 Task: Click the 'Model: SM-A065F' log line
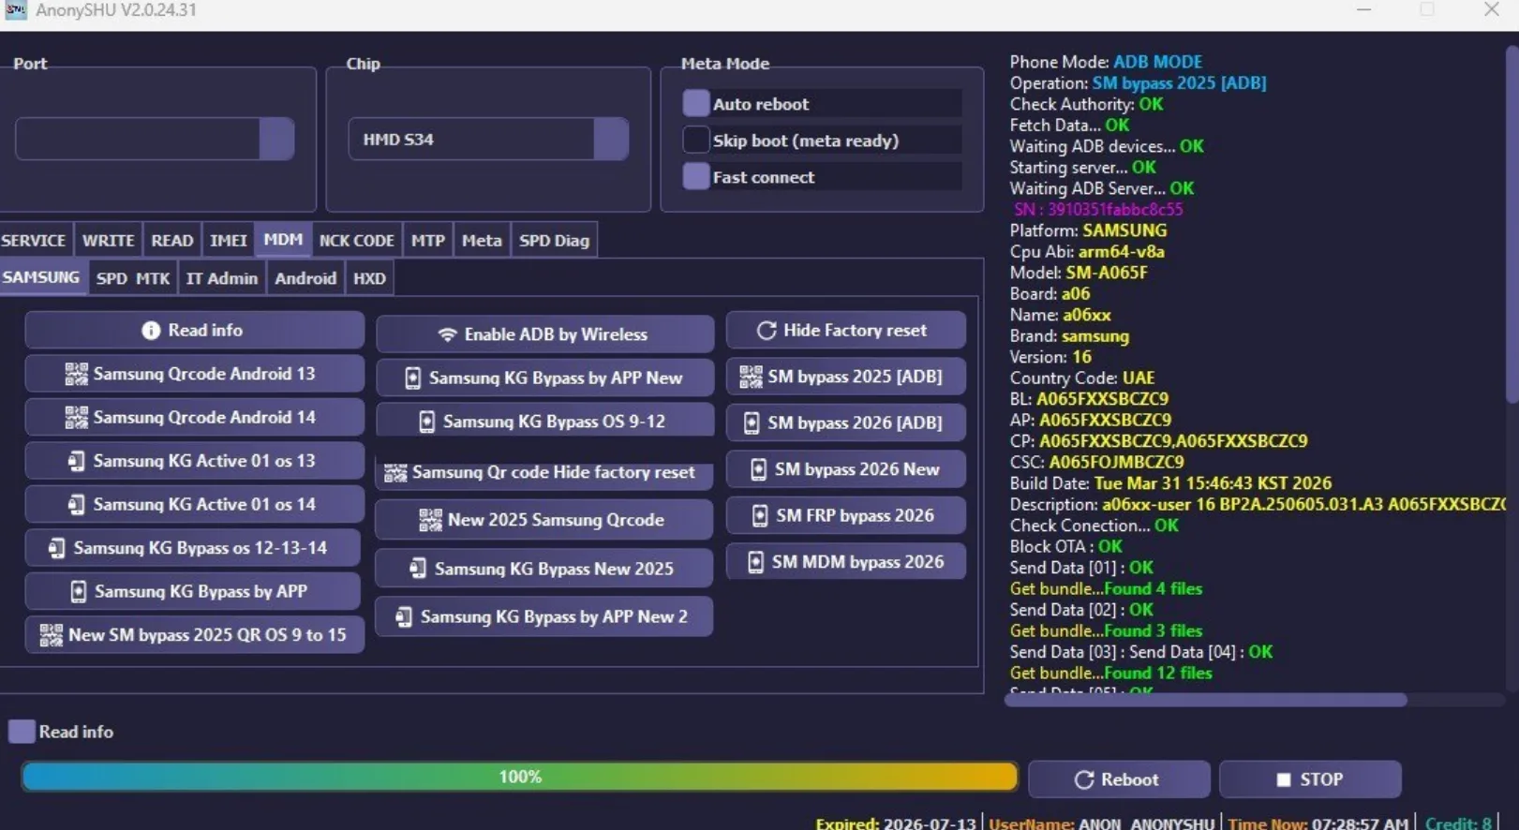point(1079,273)
